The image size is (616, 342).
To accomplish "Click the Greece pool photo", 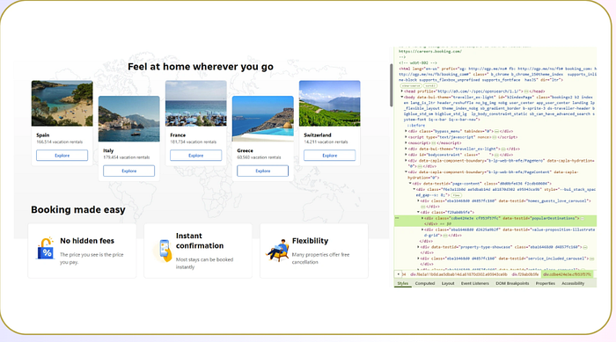I will (x=263, y=119).
